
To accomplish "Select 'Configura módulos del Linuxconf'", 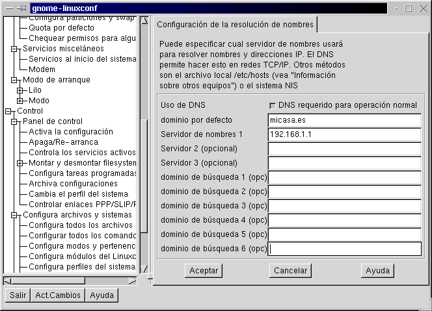I will tap(83, 256).
